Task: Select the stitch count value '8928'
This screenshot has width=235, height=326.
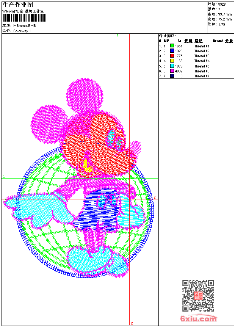Action: pyautogui.click(x=222, y=4)
